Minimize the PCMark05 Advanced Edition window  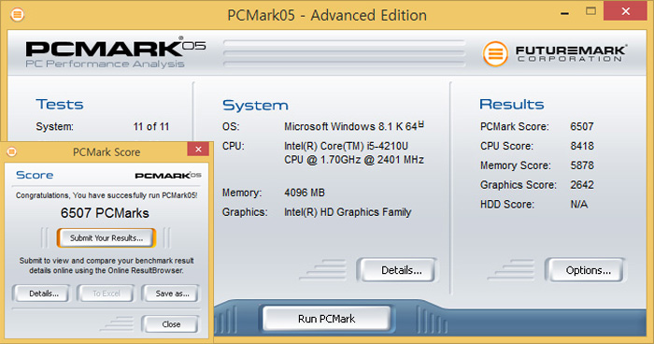(x=564, y=13)
